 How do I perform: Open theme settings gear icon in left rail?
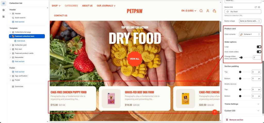coord(4,10)
